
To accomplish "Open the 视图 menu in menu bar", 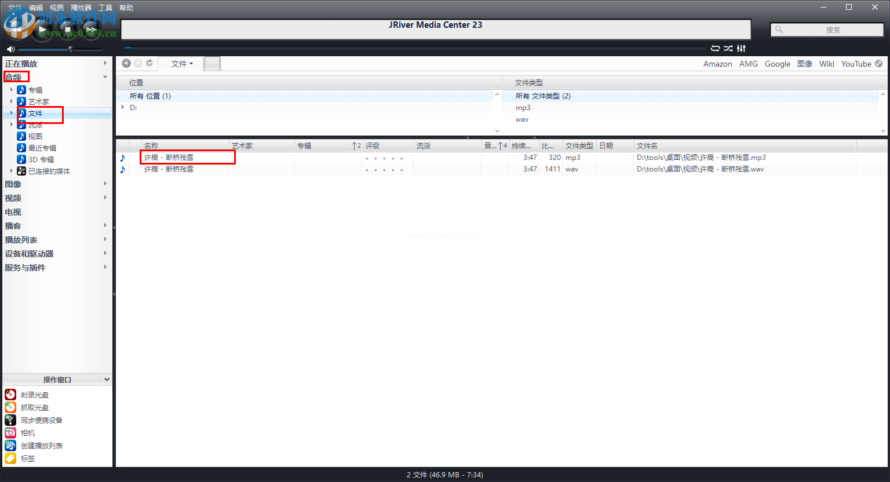I will click(56, 8).
